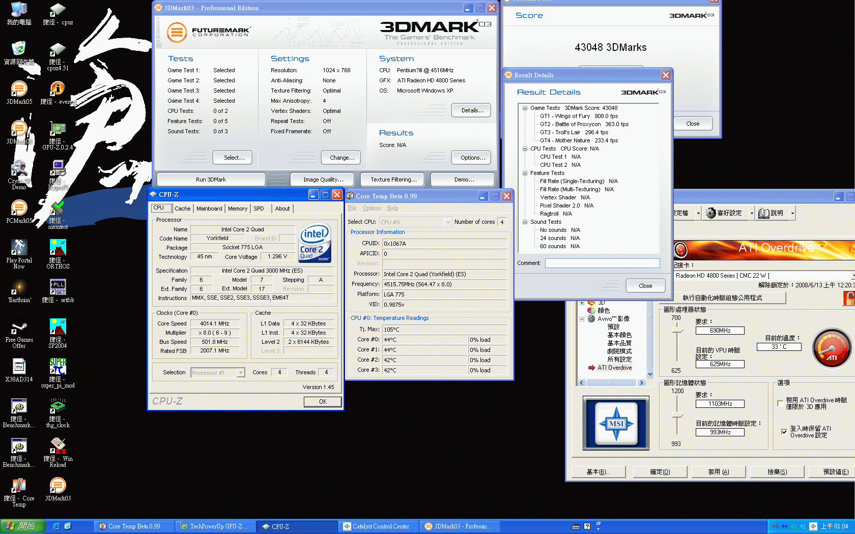
Task: Open the Crysis SP Demo desktop icon
Action: pyautogui.click(x=19, y=174)
